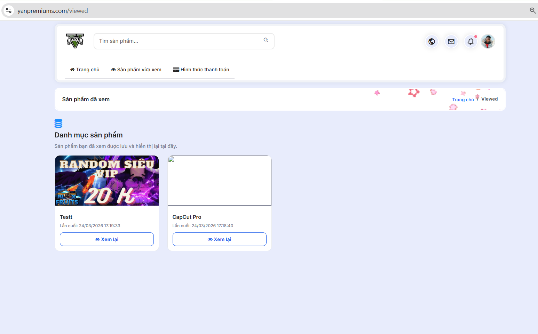Click the 'Lần cuối: 24/03/2026 17:19:33' timestamp
This screenshot has width=538, height=334.
[90, 226]
